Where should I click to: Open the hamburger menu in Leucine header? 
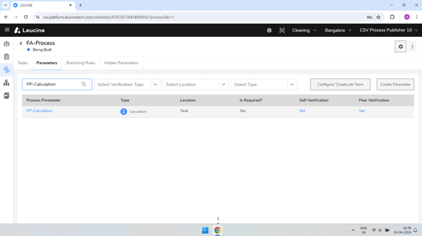point(7,30)
